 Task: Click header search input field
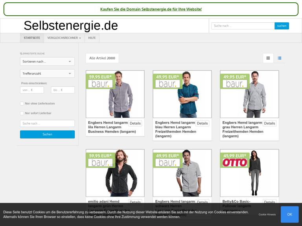pos(243,26)
